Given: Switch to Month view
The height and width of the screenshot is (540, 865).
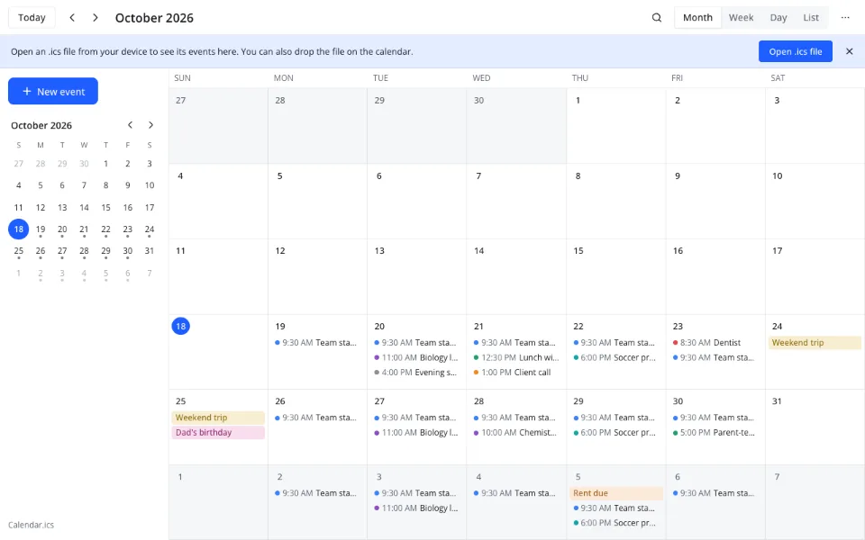Looking at the screenshot, I should (x=697, y=18).
